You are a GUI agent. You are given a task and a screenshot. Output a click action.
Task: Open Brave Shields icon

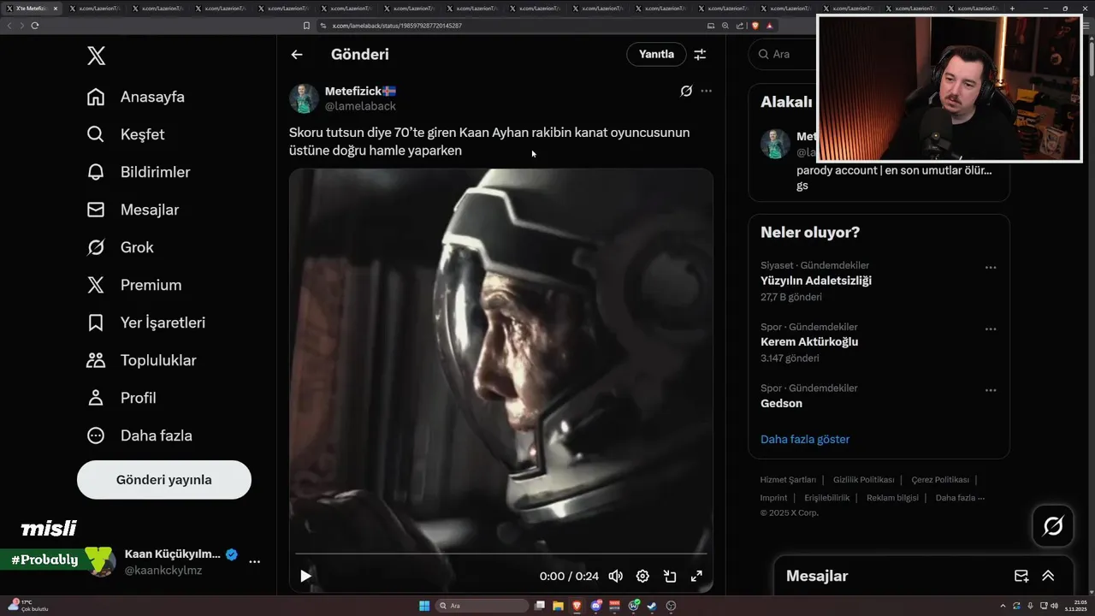tap(755, 26)
